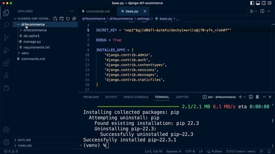Close the base.py editor tab

point(145,11)
